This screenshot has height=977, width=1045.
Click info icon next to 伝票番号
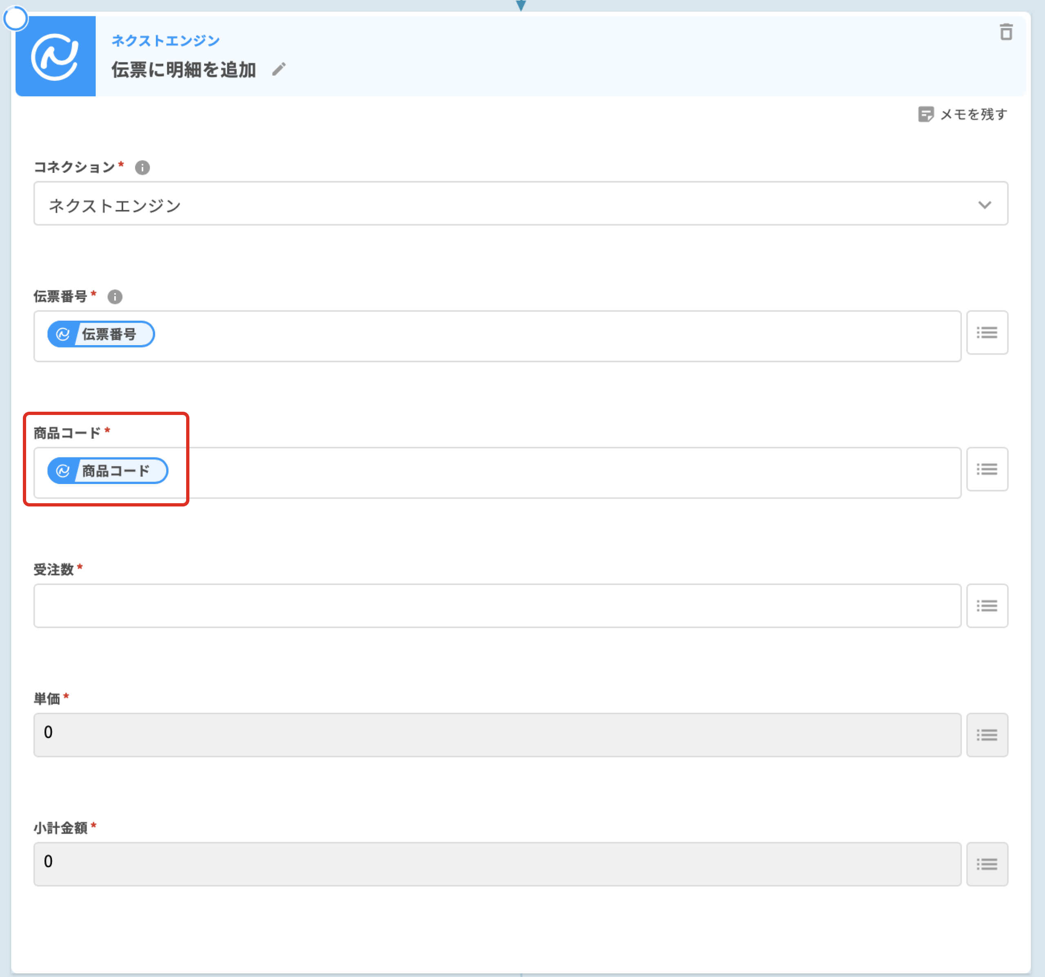click(115, 297)
